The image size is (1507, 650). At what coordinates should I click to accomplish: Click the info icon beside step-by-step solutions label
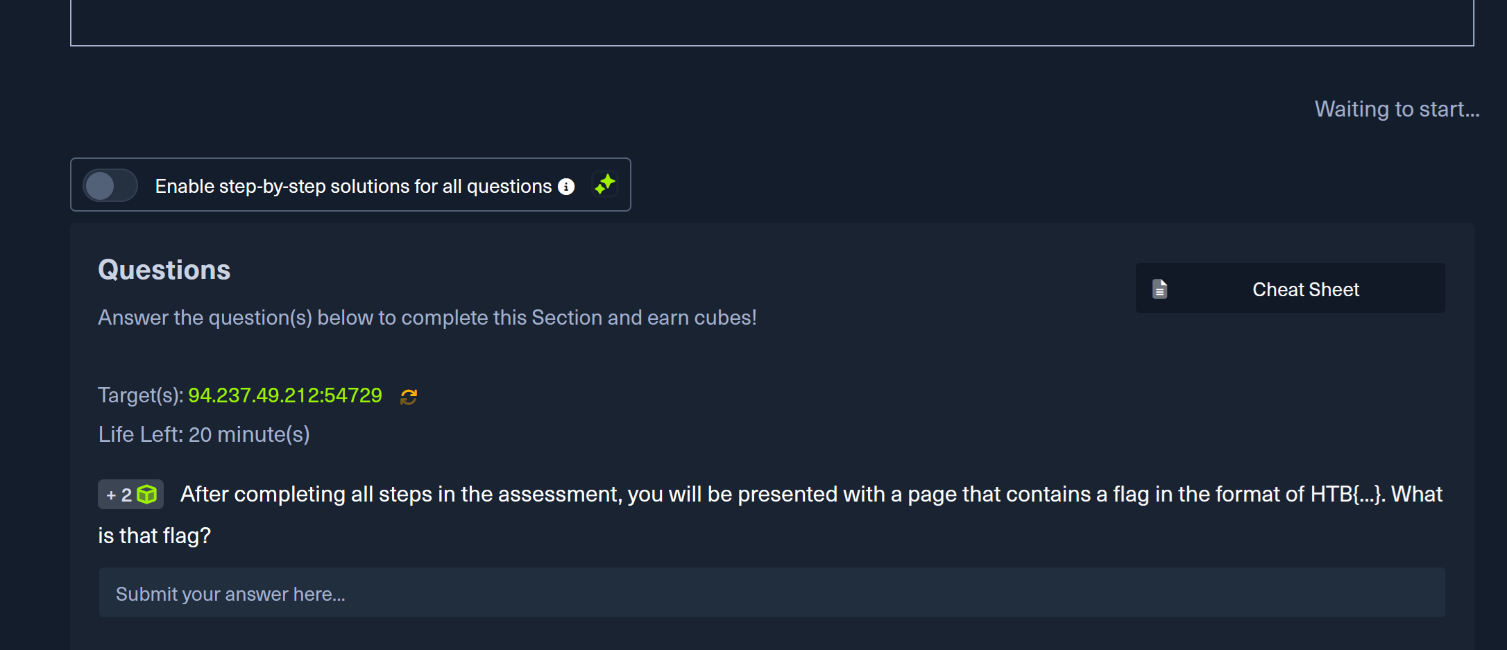pyautogui.click(x=567, y=186)
